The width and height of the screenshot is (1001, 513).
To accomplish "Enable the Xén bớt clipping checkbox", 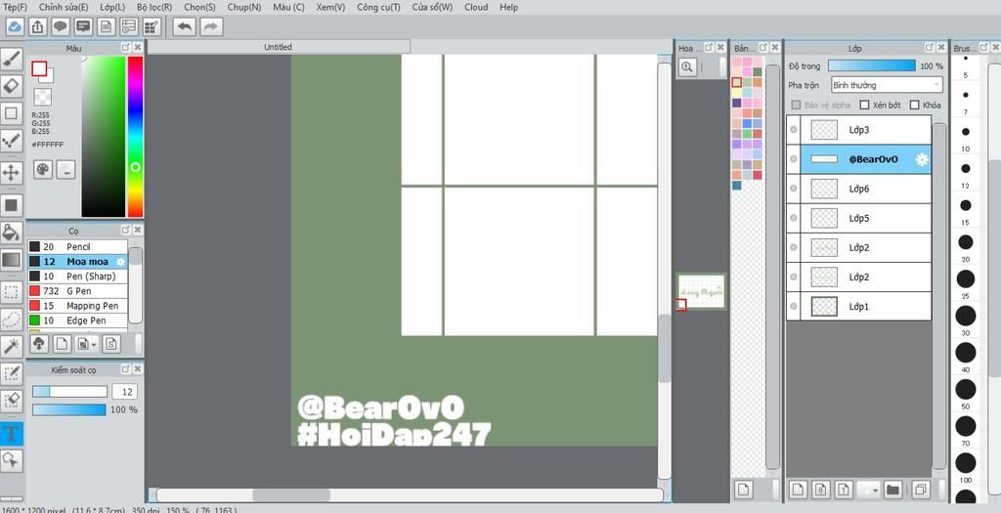I will click(x=864, y=105).
